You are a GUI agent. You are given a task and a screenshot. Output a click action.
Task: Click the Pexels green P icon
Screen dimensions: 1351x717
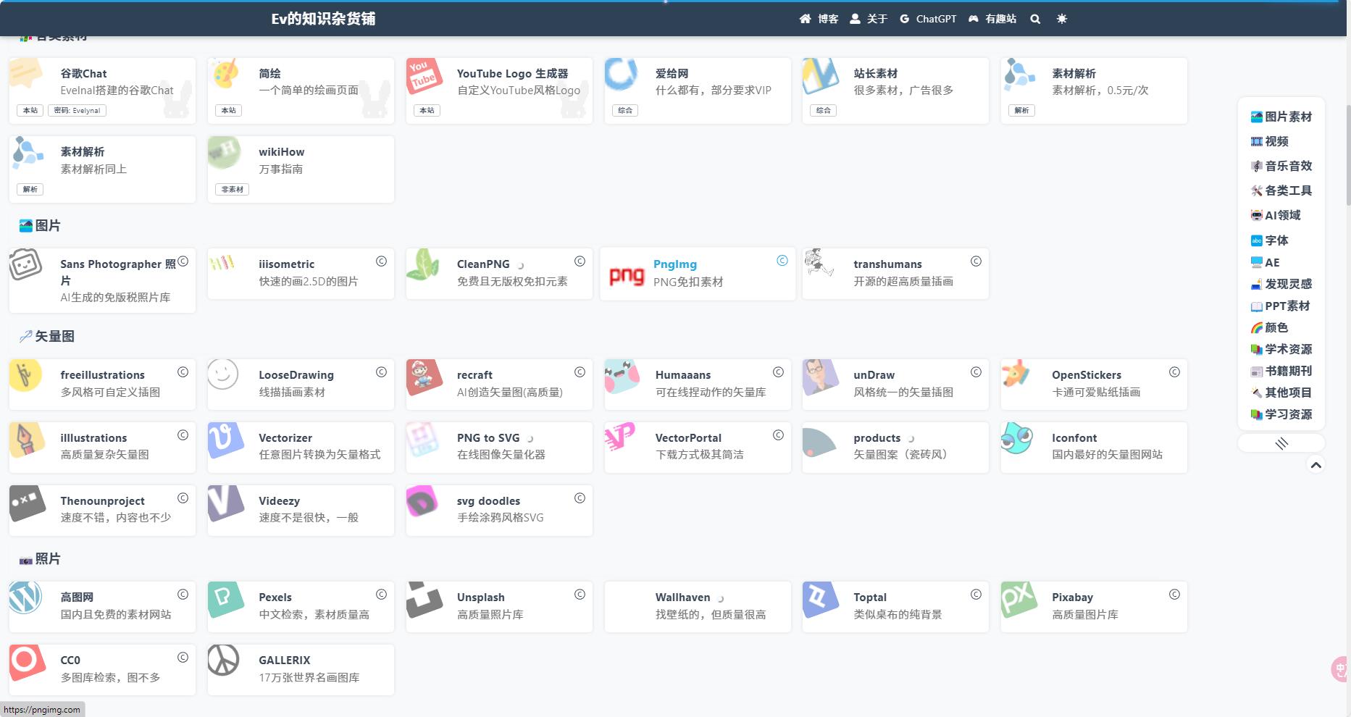225,598
